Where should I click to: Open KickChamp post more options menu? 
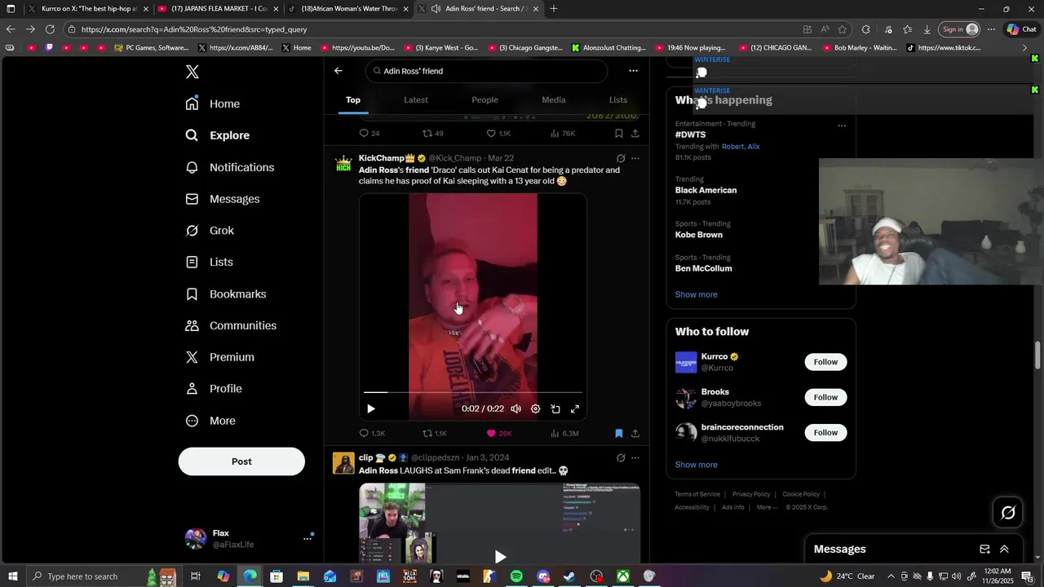tap(635, 158)
